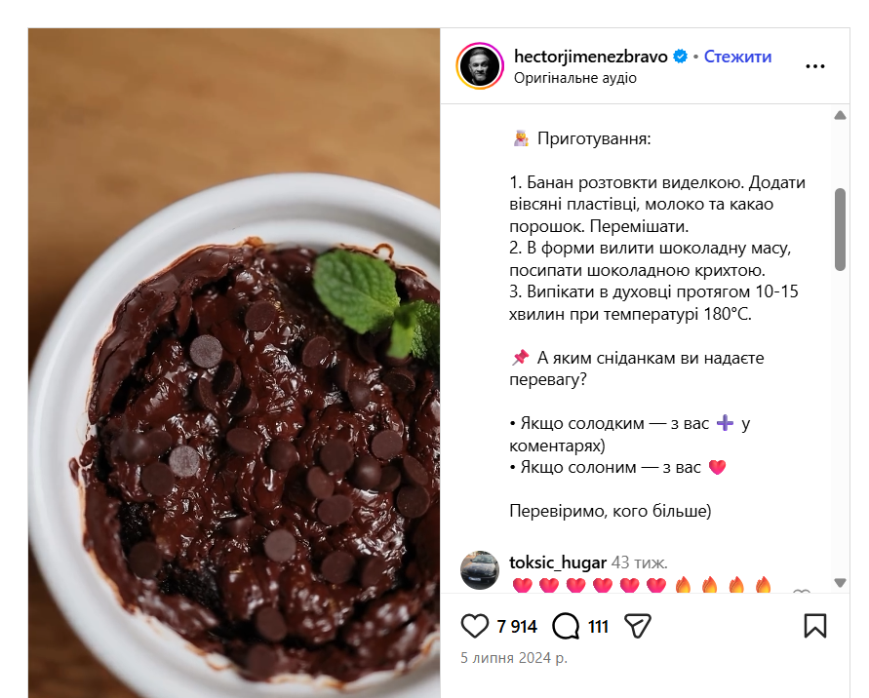The image size is (869, 698).
Task: Follow the account with Стежити
Action: click(737, 57)
